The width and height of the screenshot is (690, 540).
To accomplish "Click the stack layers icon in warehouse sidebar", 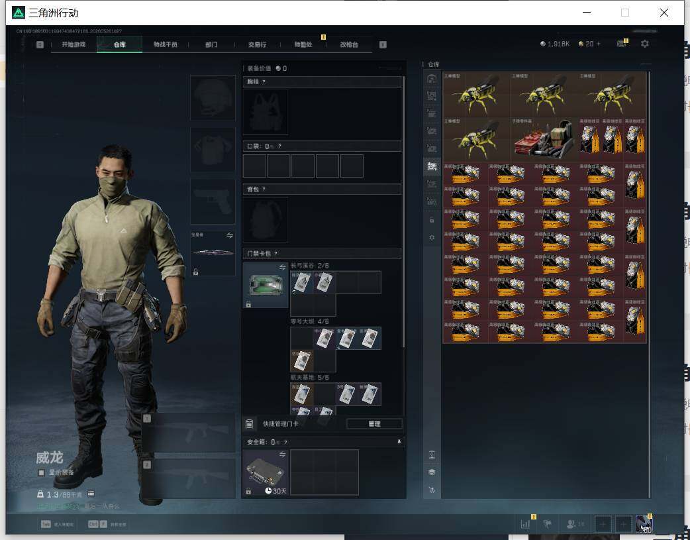I will [432, 472].
